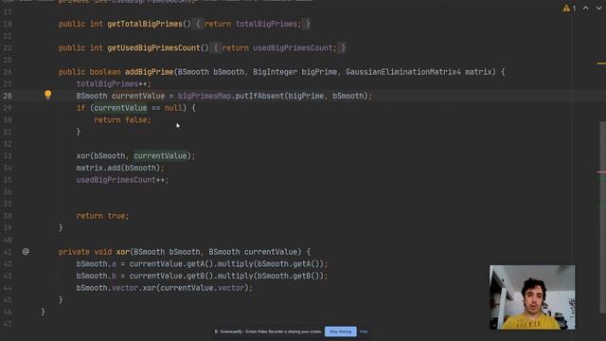The height and width of the screenshot is (341, 606).
Task: Go to next highlighted problem arrow
Action: [599, 9]
